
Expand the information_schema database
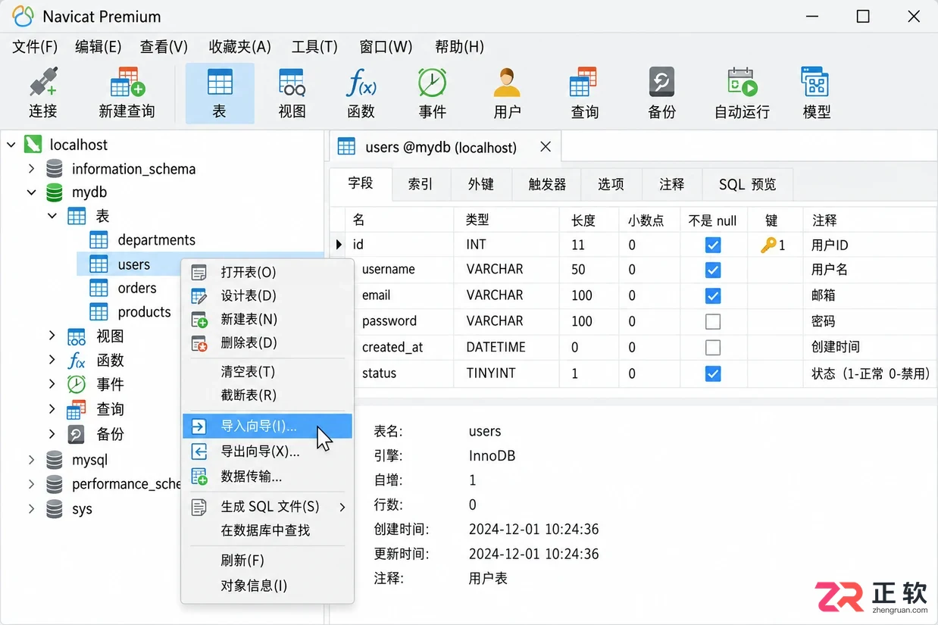pyautogui.click(x=31, y=168)
